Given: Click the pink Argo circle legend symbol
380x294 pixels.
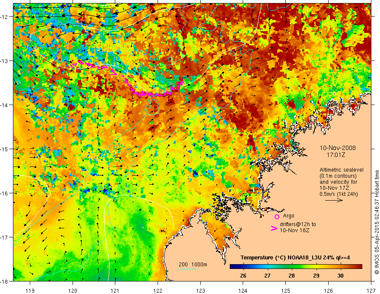Looking at the screenshot, I should pos(277,217).
